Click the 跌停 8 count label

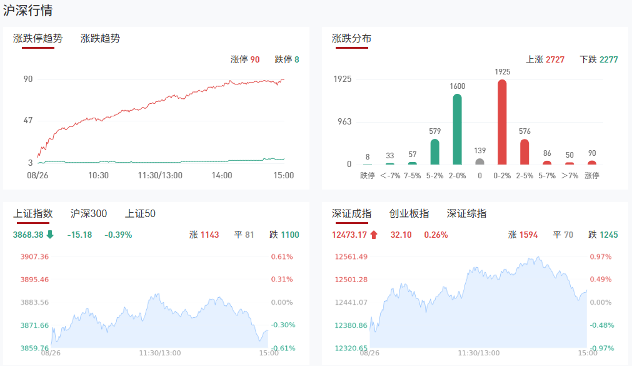pyautogui.click(x=287, y=59)
